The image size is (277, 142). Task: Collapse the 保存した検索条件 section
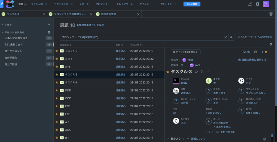[2, 32]
